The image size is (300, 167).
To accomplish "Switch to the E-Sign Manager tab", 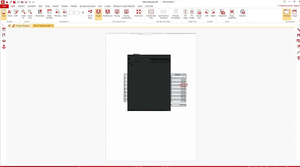I will tap(21, 26).
